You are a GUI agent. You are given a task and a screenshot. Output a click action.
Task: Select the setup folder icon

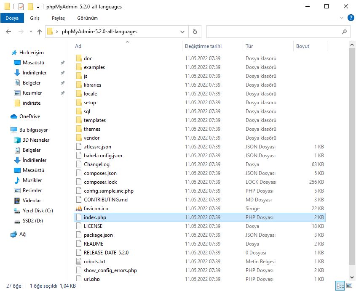[79, 103]
